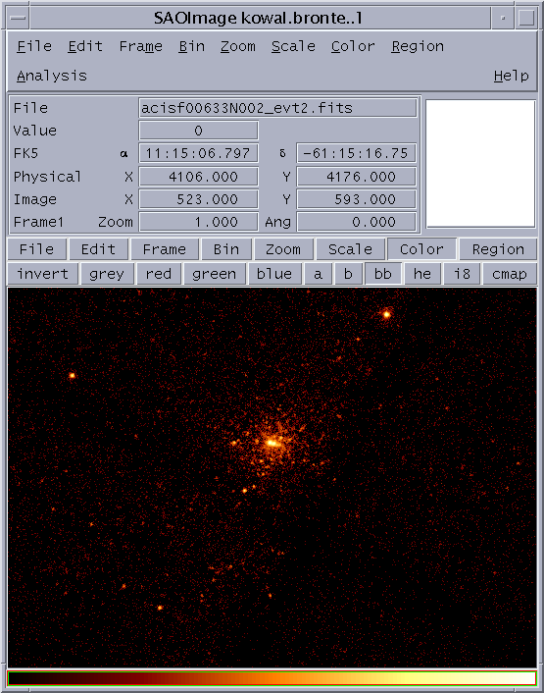Open the Edit menu in menu bar

click(x=85, y=46)
